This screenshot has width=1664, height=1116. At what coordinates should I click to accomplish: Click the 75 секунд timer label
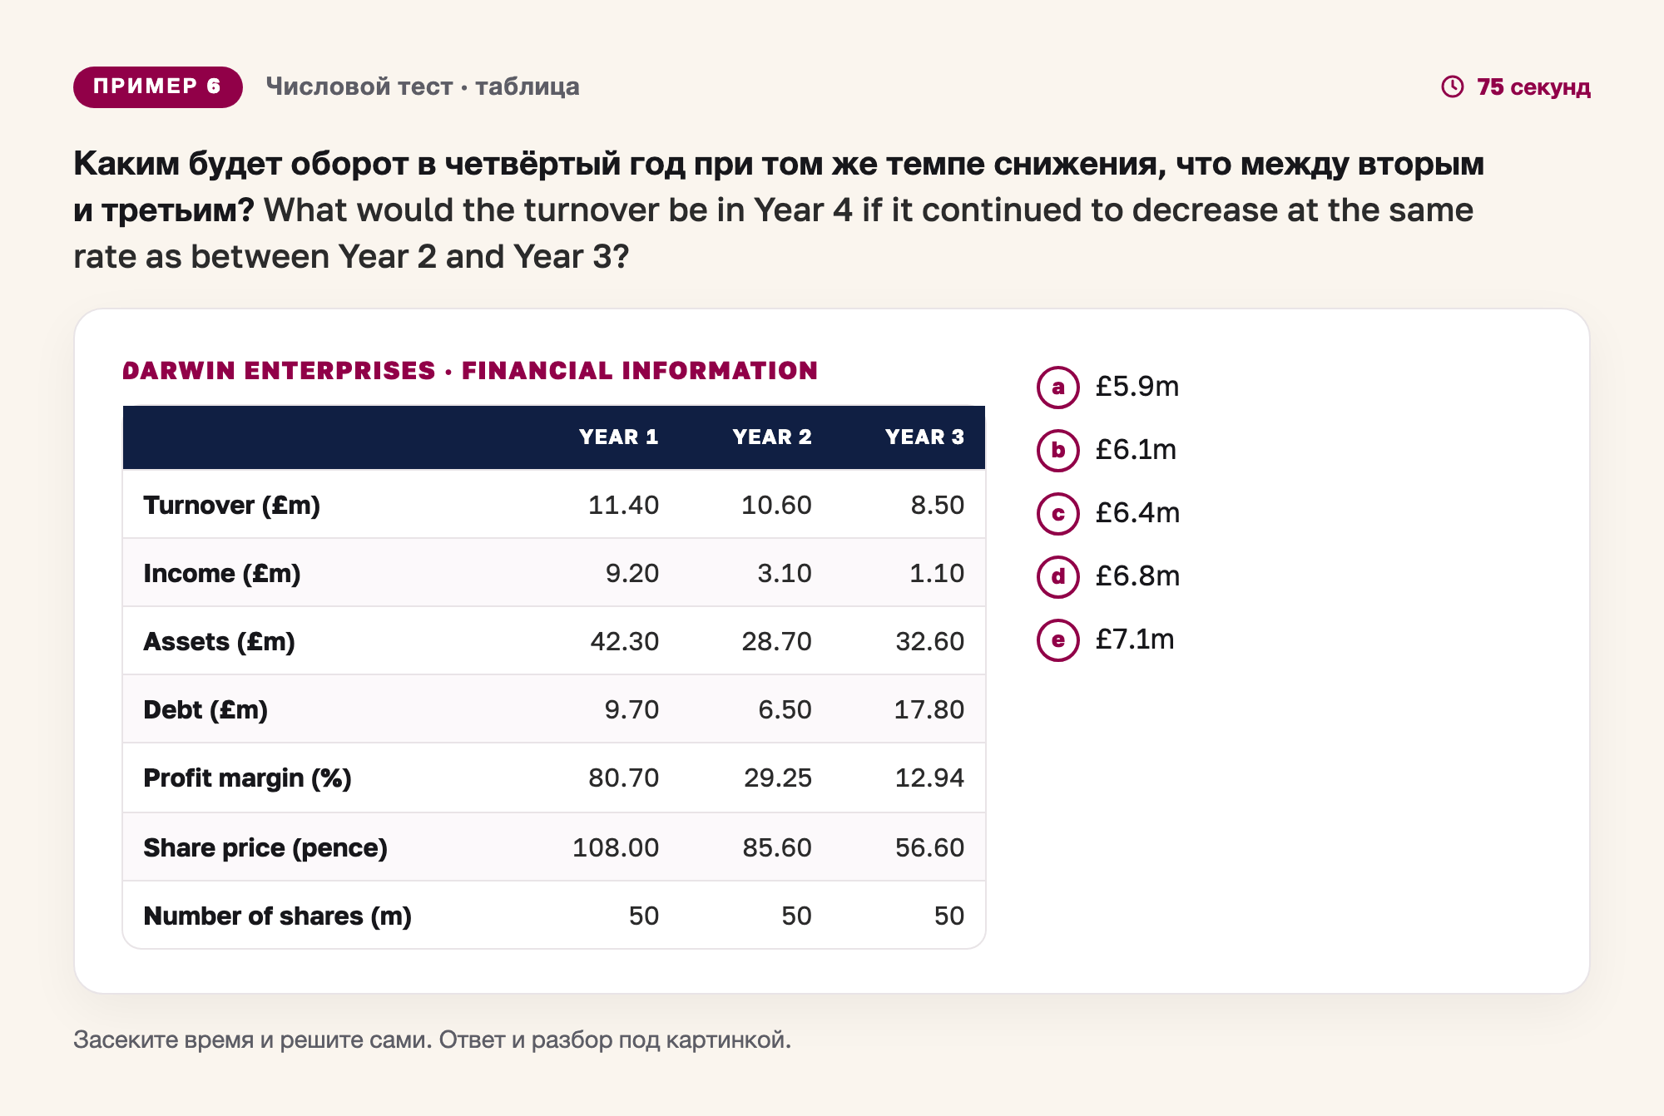point(1533,86)
